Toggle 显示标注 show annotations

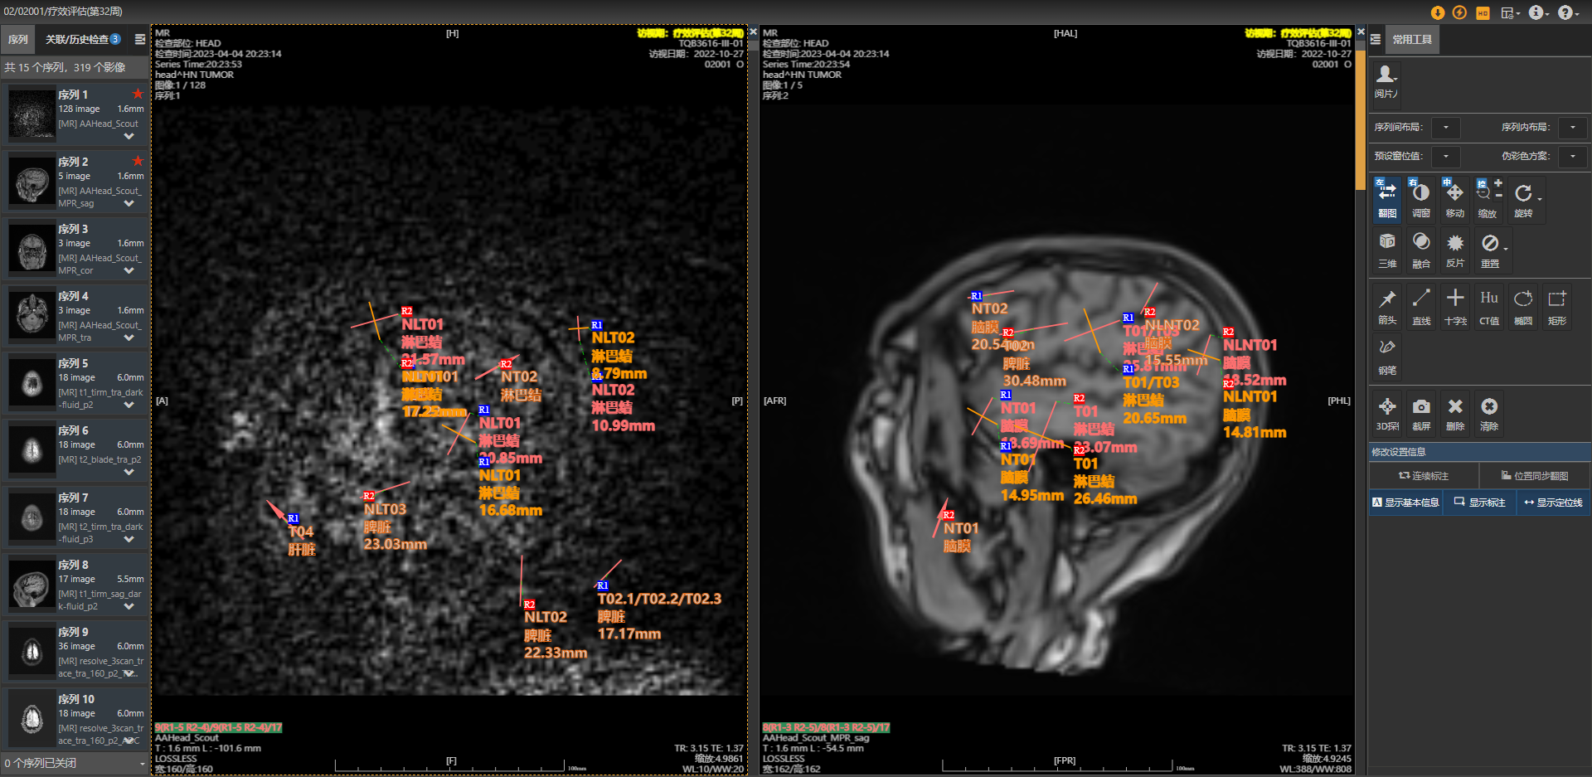[1479, 503]
